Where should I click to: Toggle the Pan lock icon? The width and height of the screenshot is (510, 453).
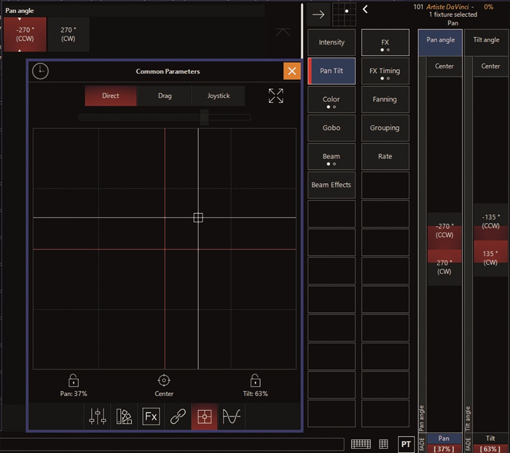coord(74,380)
